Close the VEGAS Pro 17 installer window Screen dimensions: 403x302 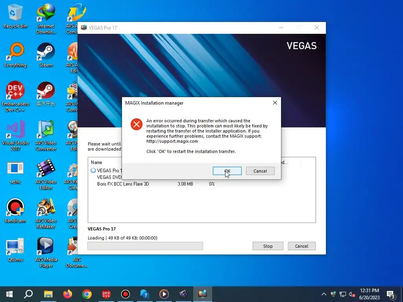pos(317,28)
